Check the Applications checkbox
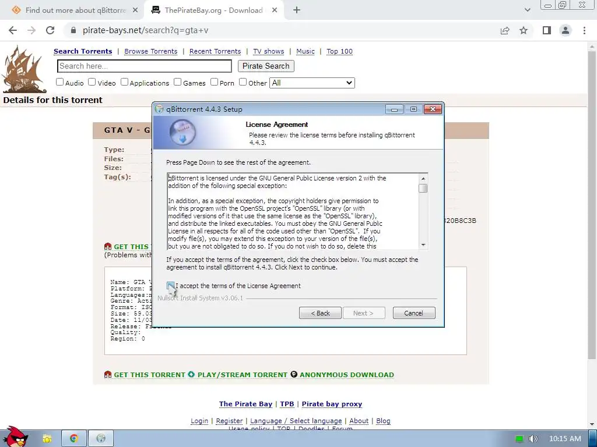Screen dimensions: 597x447 (125, 82)
